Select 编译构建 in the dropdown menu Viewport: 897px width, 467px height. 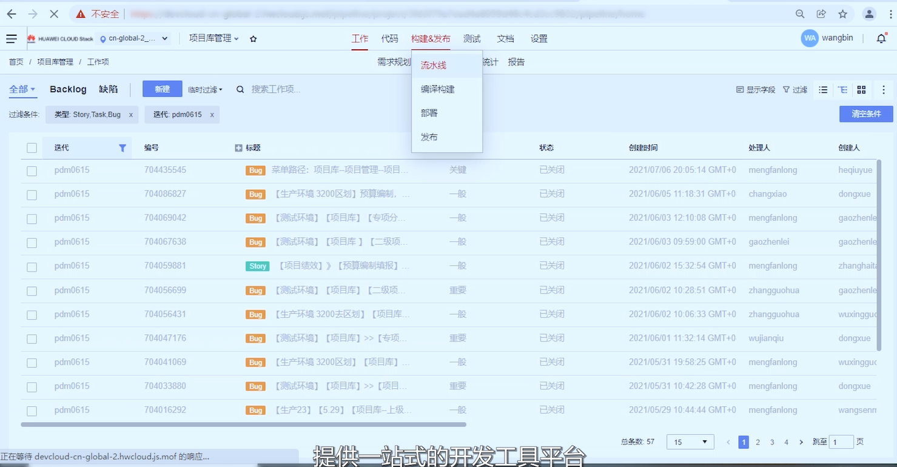447,89
